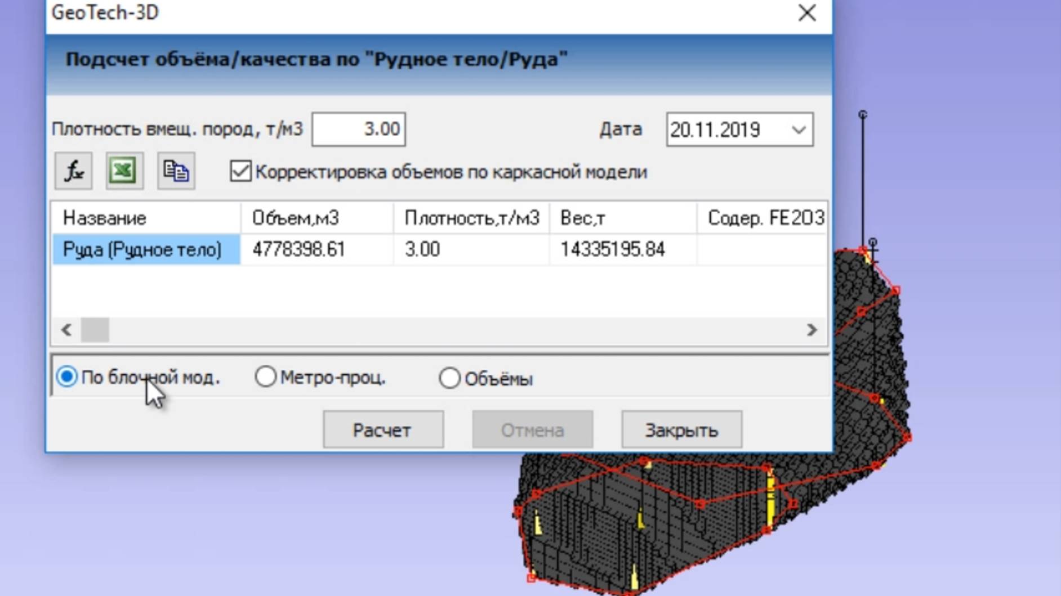Click the right arrow of the horizontal scrollbar
1061x596 pixels.
point(813,330)
